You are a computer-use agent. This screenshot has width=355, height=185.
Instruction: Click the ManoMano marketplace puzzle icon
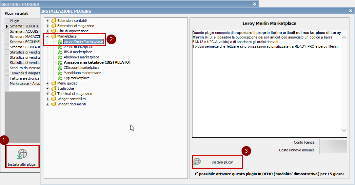[60, 73]
